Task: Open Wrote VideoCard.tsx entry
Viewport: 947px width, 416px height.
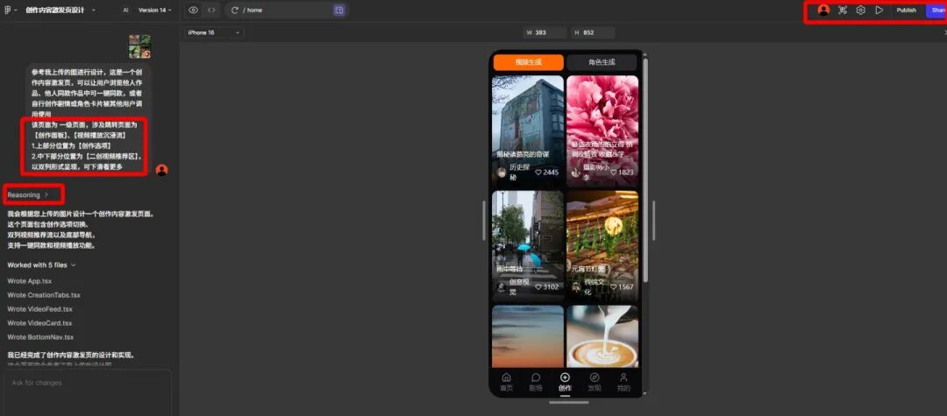Action: coord(39,322)
